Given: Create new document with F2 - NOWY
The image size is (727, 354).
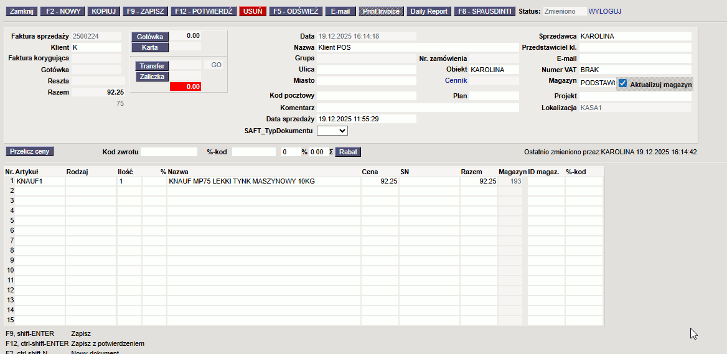Looking at the screenshot, I should (62, 11).
